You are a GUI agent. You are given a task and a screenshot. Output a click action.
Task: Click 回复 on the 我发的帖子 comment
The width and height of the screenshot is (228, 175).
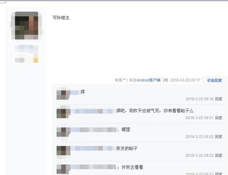pyautogui.click(x=218, y=155)
